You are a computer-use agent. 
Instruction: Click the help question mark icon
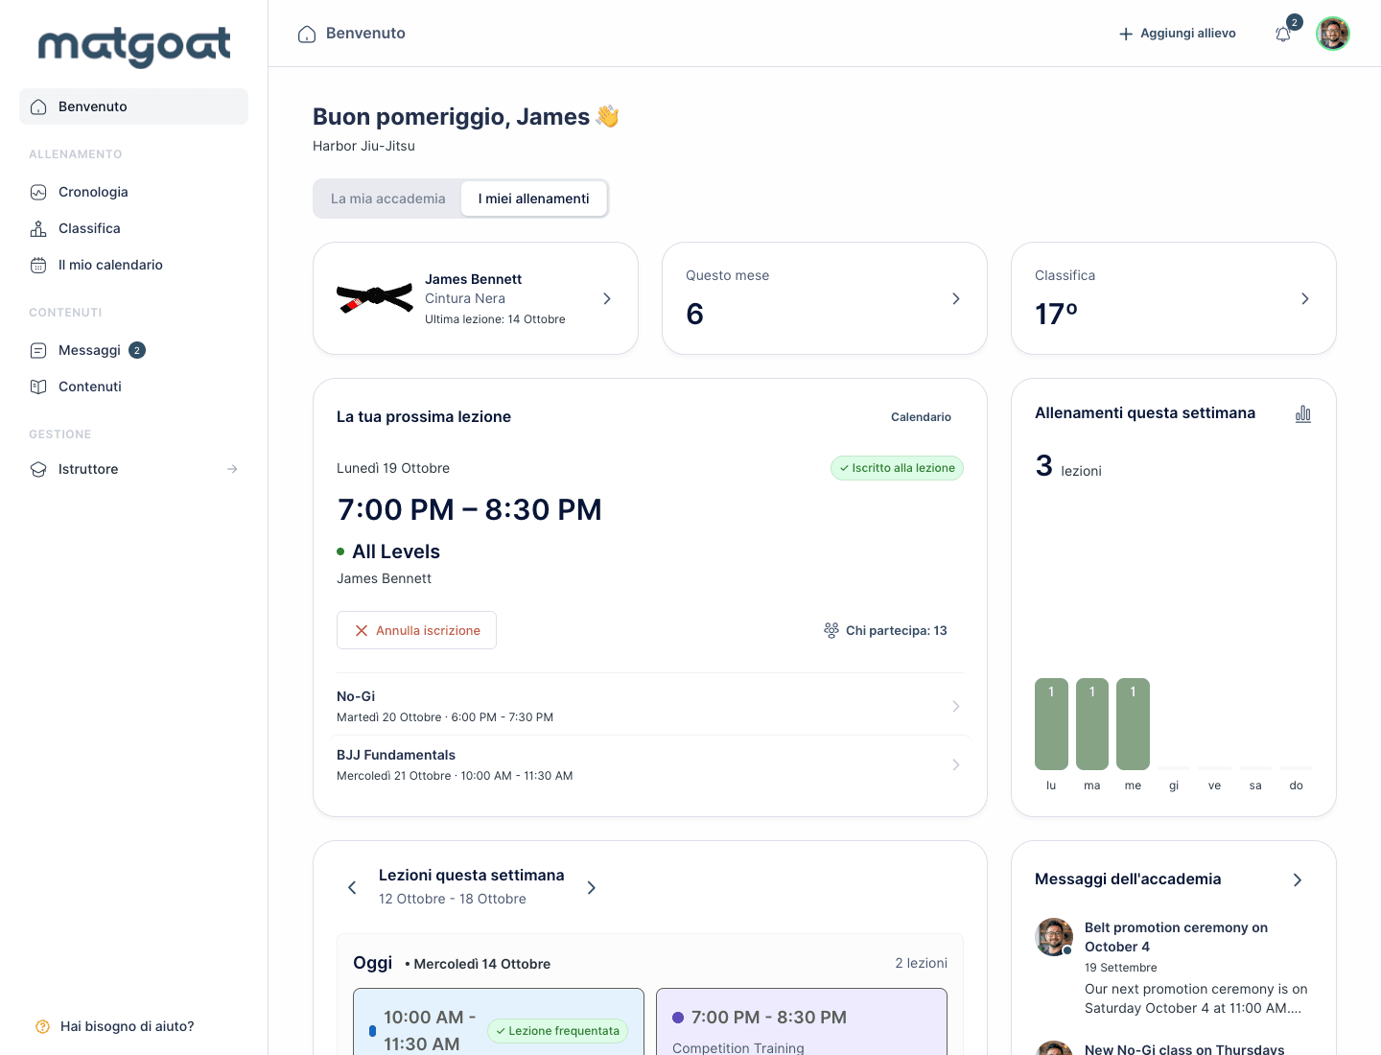click(x=42, y=1026)
